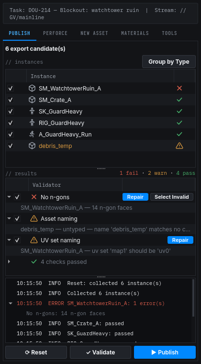The height and width of the screenshot is (364, 201).
Task: Click the green pass checkmark for SM_Crate_A
Action: (x=179, y=100)
